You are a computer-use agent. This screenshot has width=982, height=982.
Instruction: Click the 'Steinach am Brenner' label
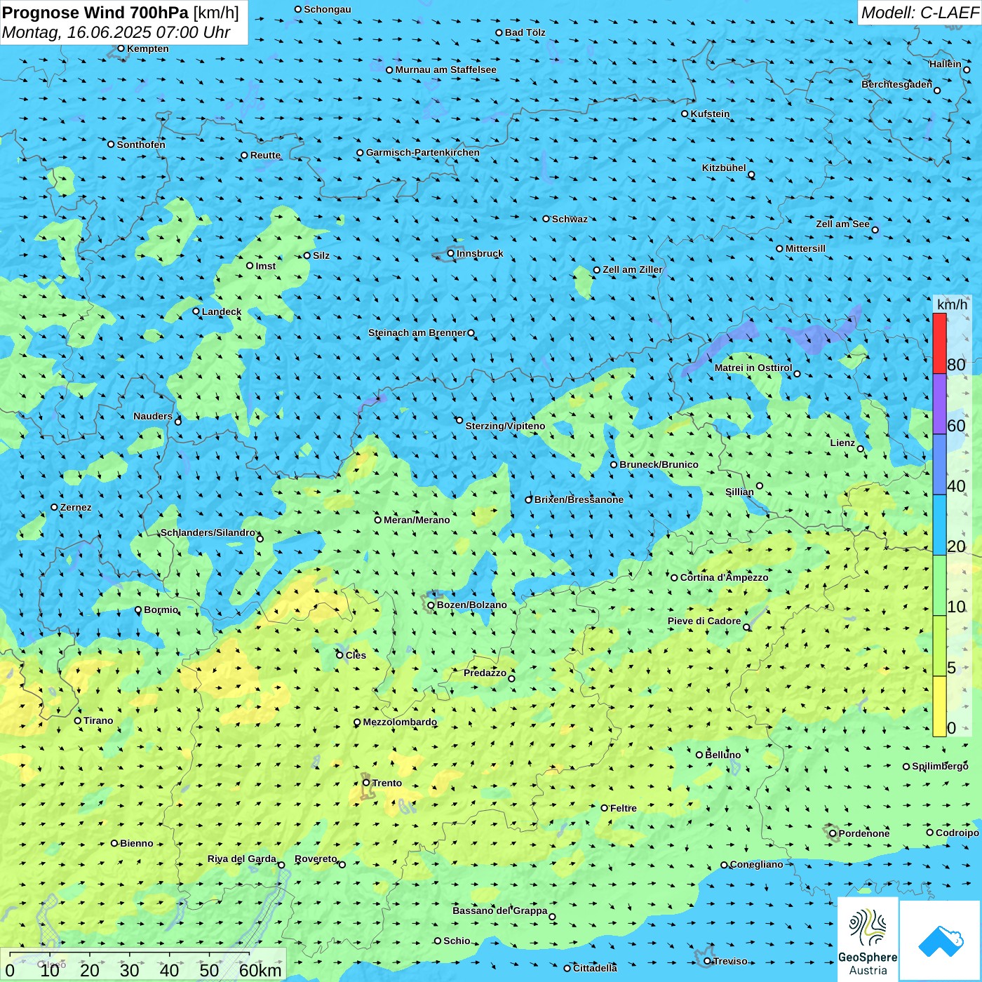(x=417, y=332)
